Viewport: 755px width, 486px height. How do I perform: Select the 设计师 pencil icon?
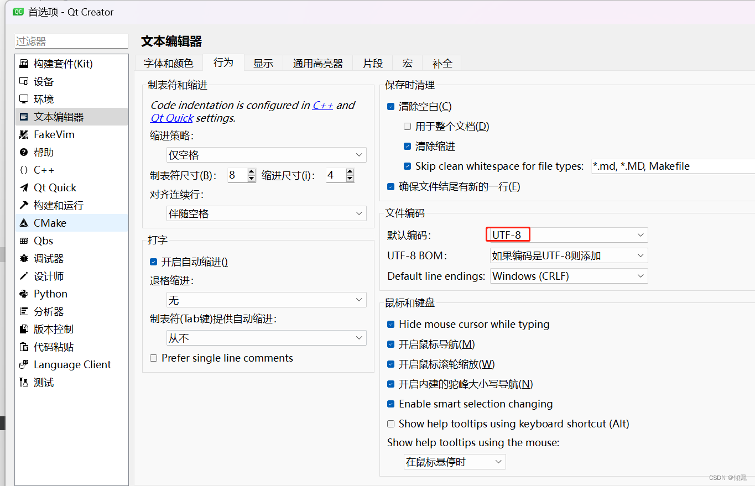coord(24,276)
